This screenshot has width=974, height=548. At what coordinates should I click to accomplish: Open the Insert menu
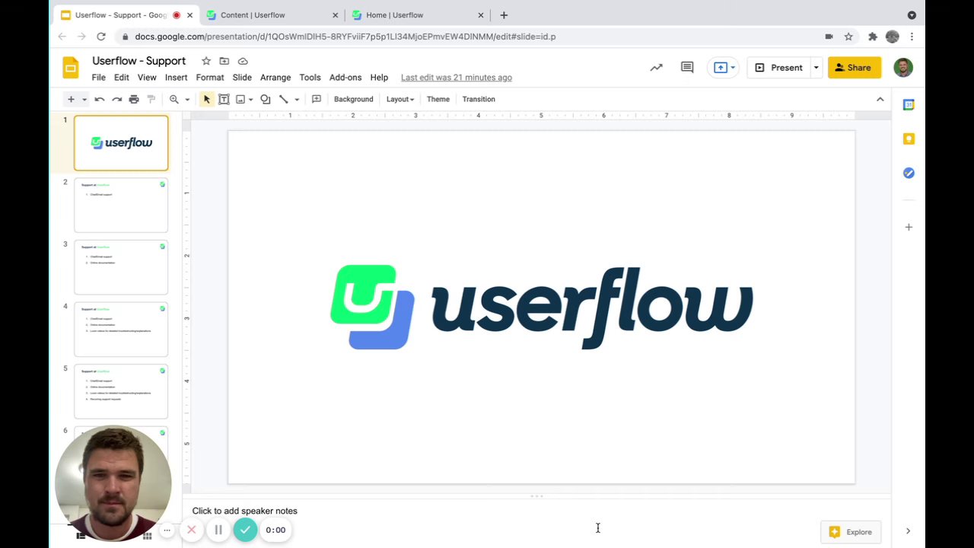coord(176,78)
